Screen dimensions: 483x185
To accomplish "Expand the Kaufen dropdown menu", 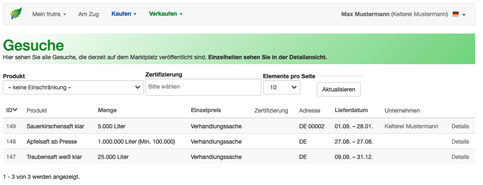I will tap(124, 14).
